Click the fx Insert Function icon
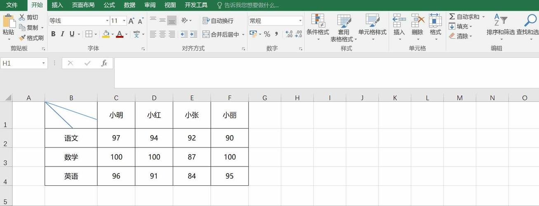The width and height of the screenshot is (539, 206). [x=104, y=63]
